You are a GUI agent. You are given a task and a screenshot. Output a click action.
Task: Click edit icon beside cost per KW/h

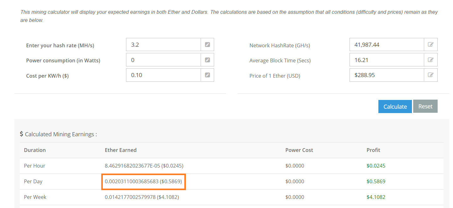[x=207, y=75]
